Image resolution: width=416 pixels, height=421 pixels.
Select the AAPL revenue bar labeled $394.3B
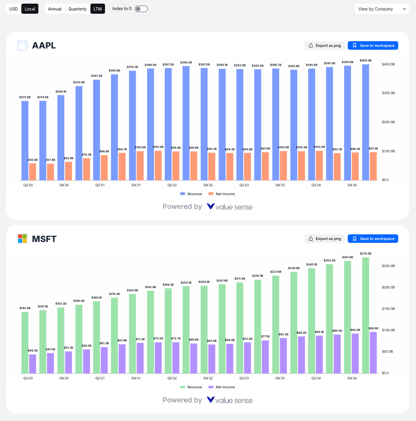click(186, 123)
